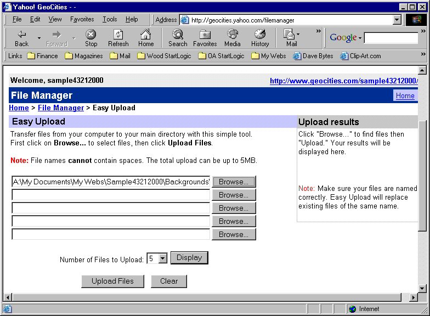Open the Search toolbar icon
Image resolution: width=430 pixels, height=316 pixels.
pyautogui.click(x=178, y=38)
